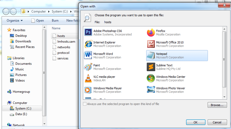231x129 pixels.
Task: Click the Downloads folder icon in sidebar
Action: click(x=12, y=41)
